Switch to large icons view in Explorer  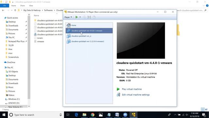(x=206, y=109)
